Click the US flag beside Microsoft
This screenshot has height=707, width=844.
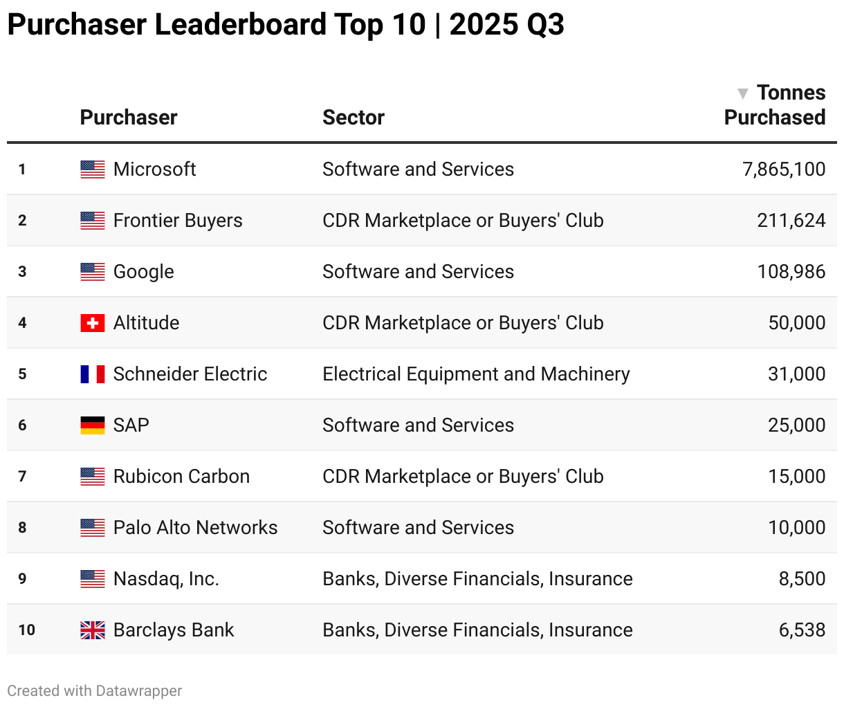coord(93,169)
